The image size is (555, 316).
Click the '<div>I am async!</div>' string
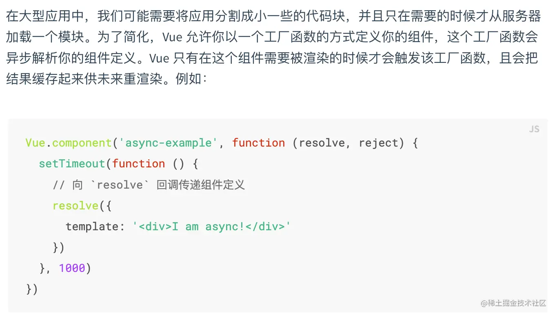click(x=212, y=227)
